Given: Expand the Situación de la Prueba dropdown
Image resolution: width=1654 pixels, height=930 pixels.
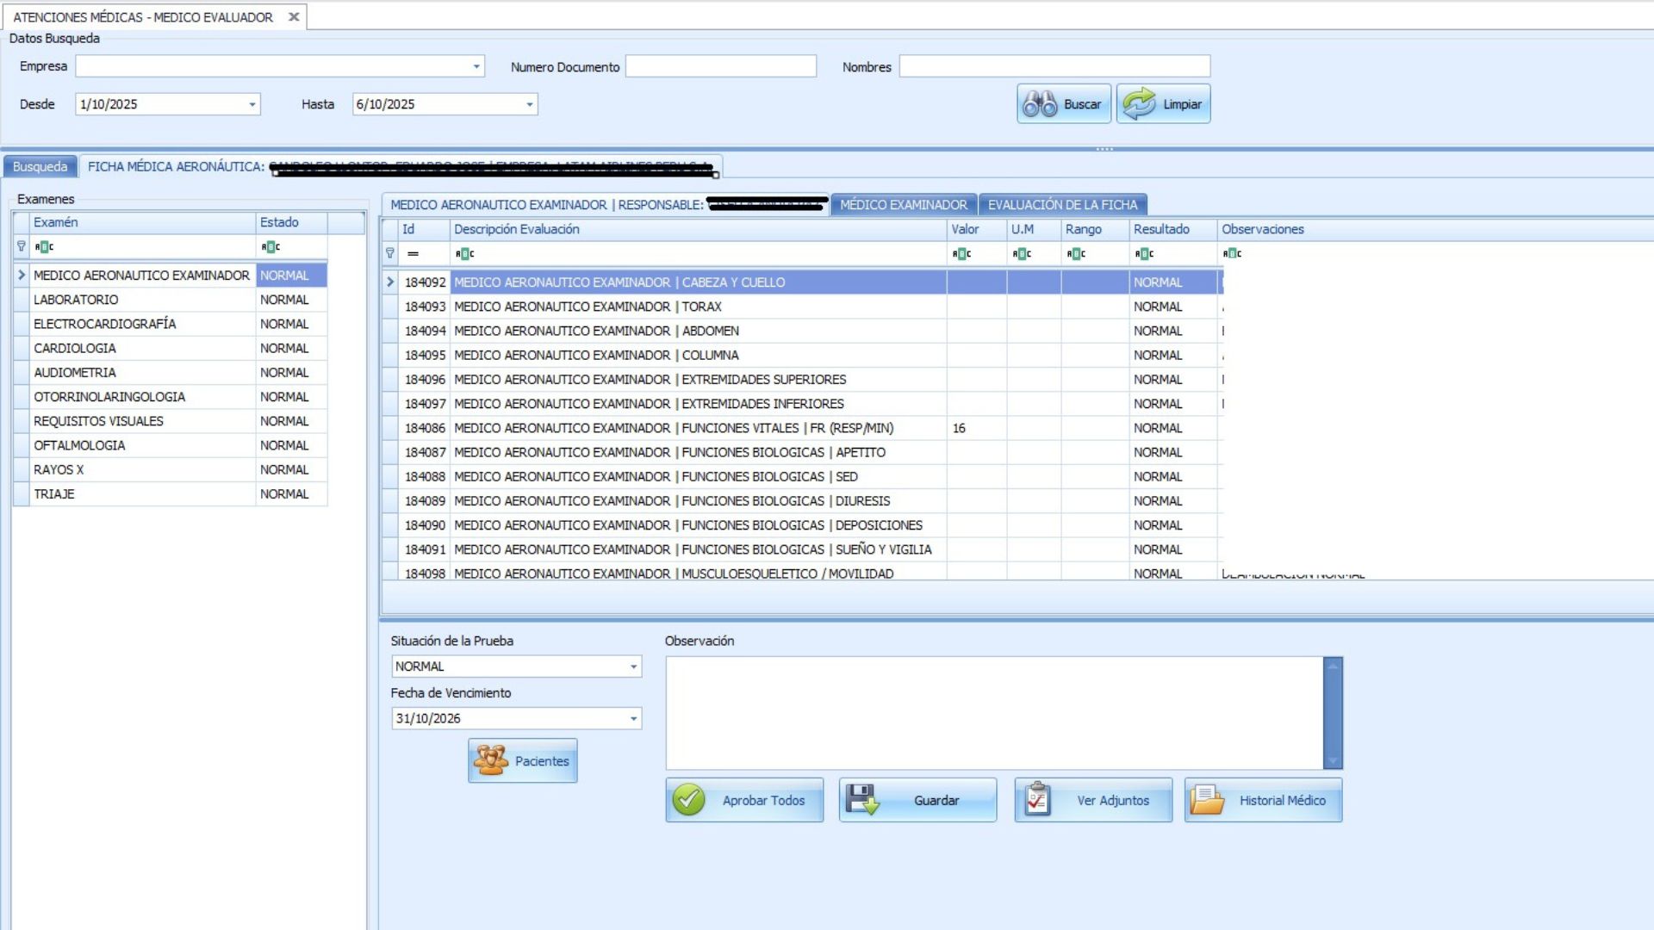Looking at the screenshot, I should coord(634,666).
